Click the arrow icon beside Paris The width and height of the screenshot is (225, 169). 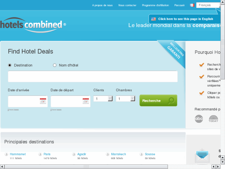coord(40,154)
